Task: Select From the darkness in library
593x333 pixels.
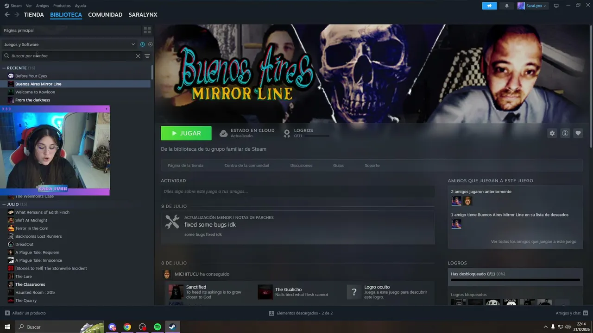Action: [32, 100]
